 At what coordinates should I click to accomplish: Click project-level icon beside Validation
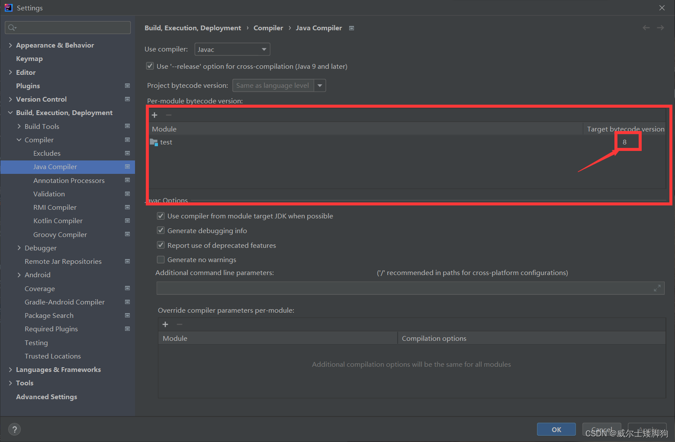click(127, 194)
